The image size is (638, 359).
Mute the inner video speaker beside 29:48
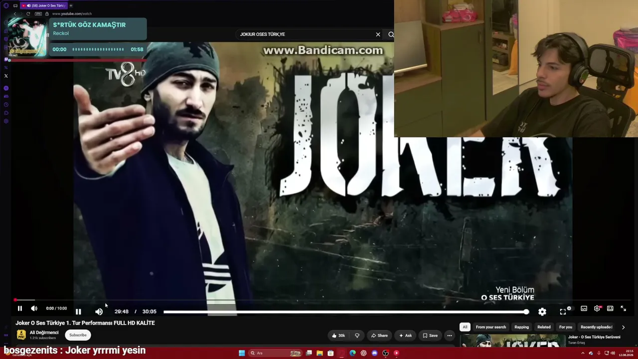click(x=99, y=312)
